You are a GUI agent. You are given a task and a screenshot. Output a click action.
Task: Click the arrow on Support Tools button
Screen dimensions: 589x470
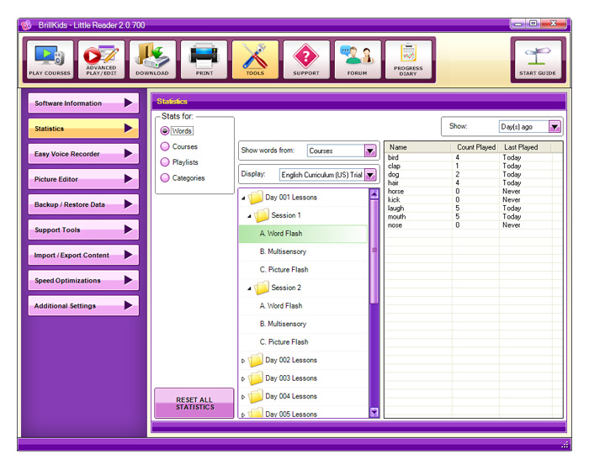click(x=129, y=230)
